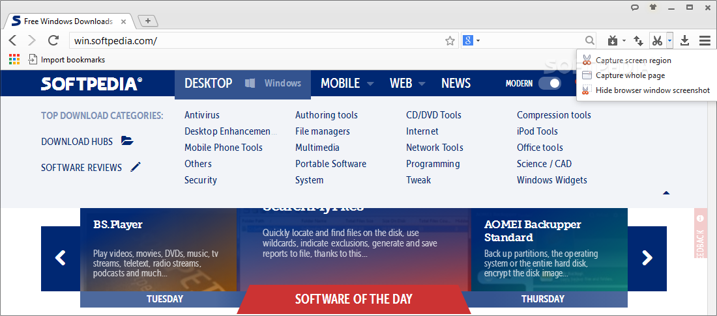Click the magnifier search icon
Image resolution: width=717 pixels, height=316 pixels.
590,40
